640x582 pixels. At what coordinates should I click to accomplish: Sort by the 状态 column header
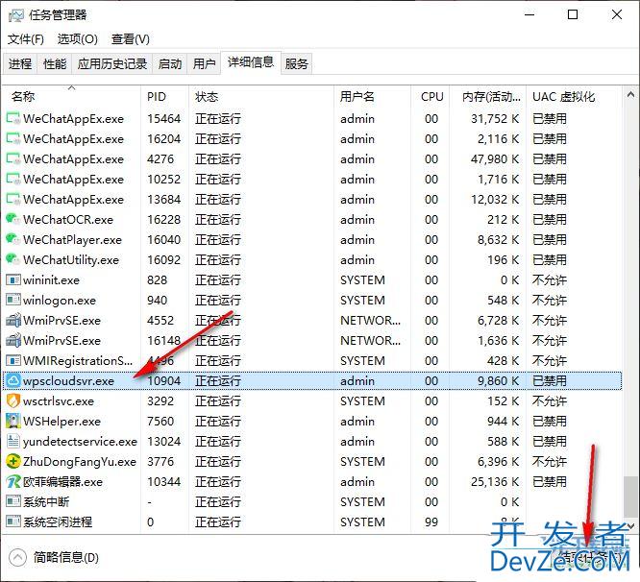261,97
